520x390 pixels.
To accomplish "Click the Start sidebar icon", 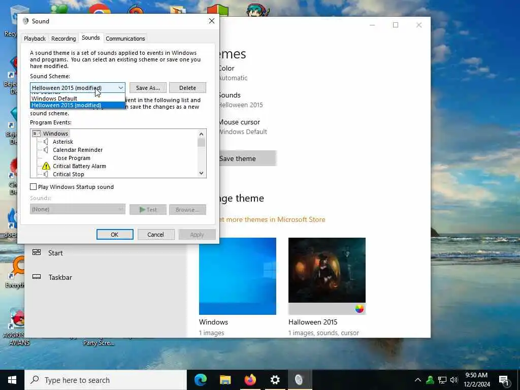I will coord(37,253).
